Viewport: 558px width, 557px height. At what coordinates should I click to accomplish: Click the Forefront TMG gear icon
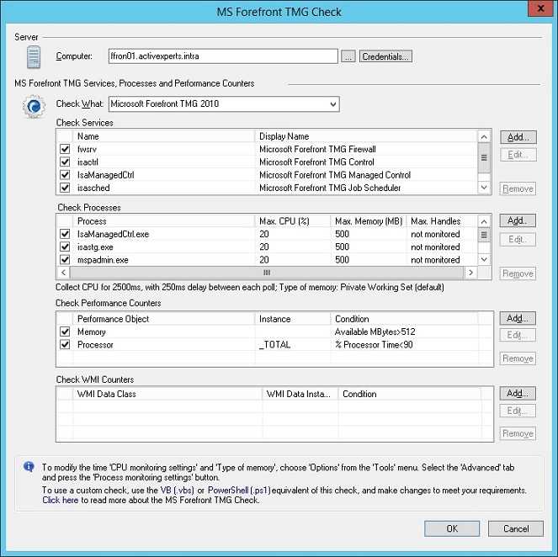pos(34,106)
